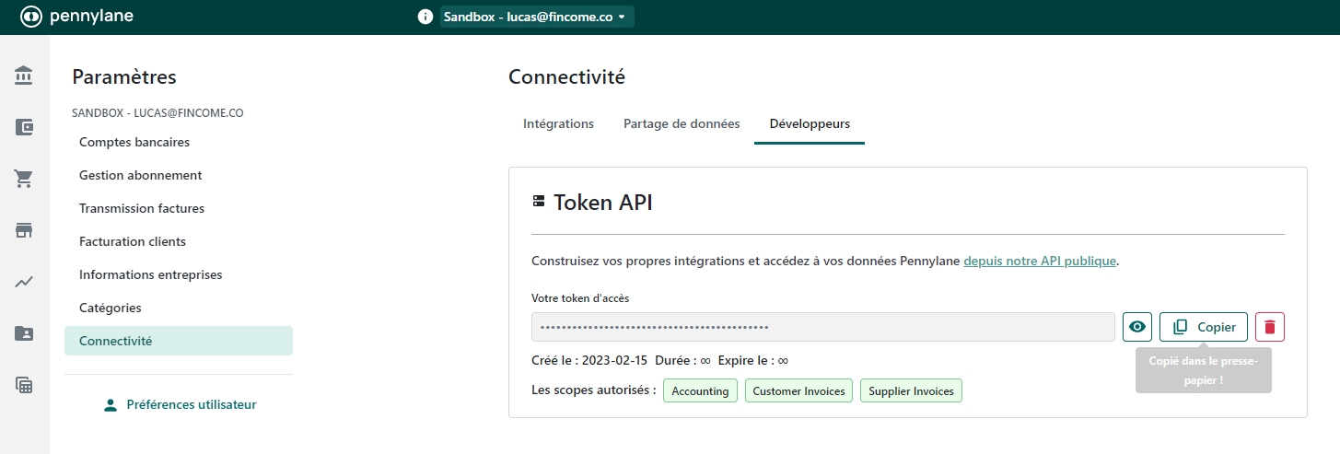This screenshot has height=454, width=1340.
Task: Click the masked access token field
Action: tap(822, 327)
